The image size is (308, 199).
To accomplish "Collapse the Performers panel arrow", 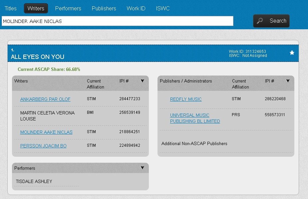I will [x=143, y=168].
